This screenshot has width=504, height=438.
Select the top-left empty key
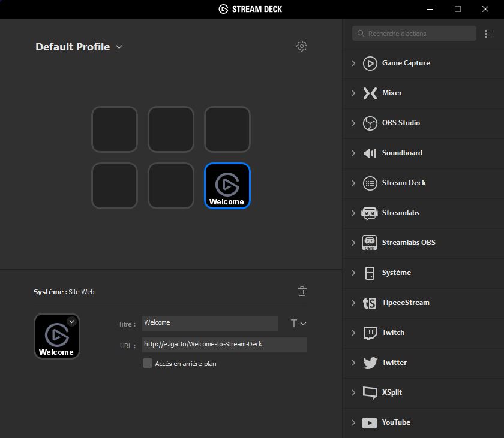coord(115,129)
